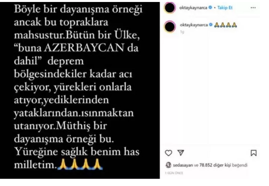This screenshot has height=186, width=269.
Task: Open oktaykaynarca username in the caption
Action: click(194, 25)
